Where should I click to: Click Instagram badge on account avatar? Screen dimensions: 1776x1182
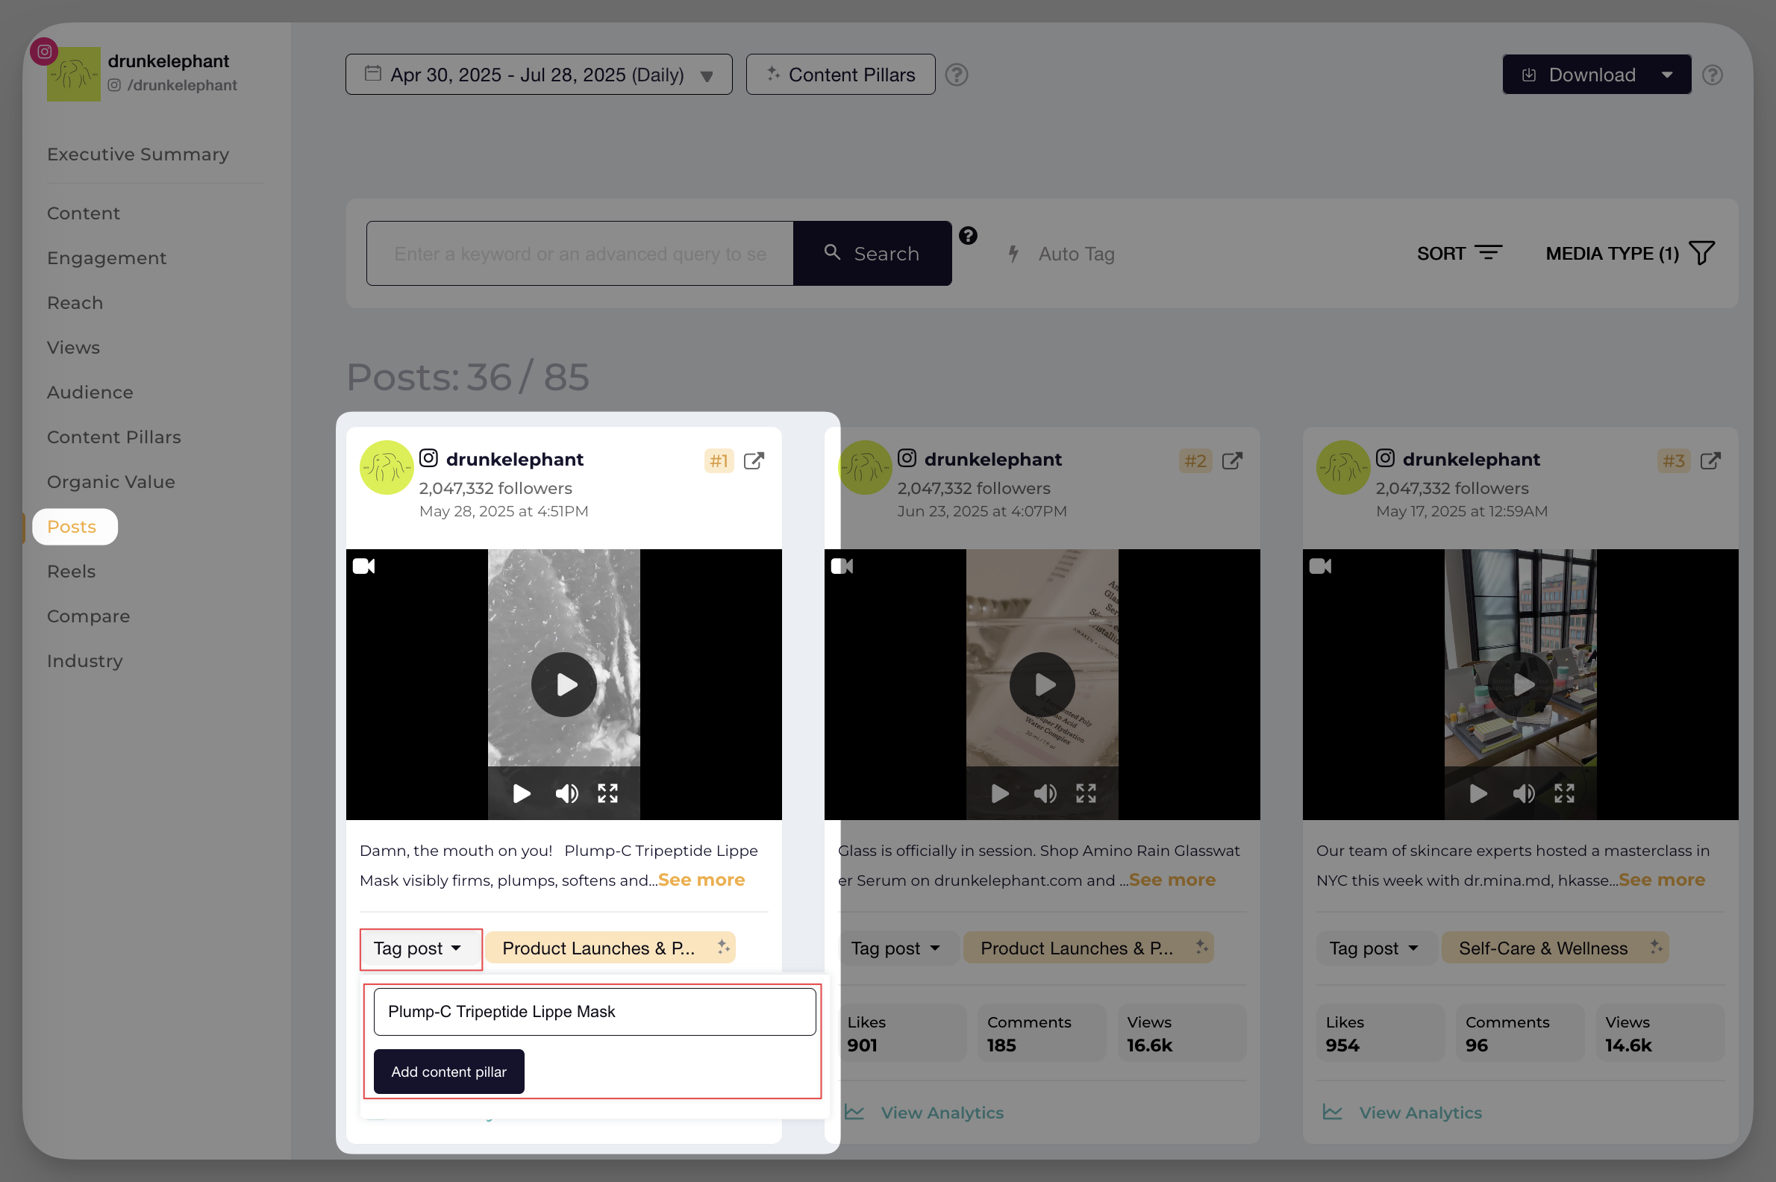[45, 51]
